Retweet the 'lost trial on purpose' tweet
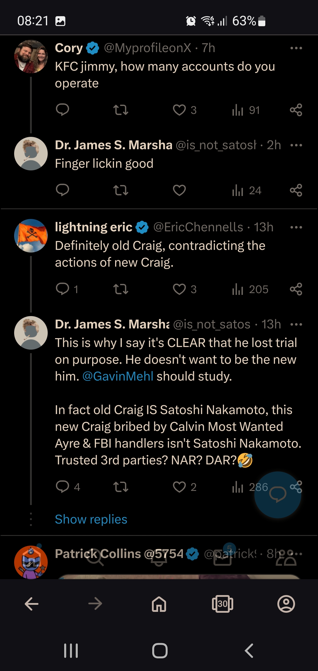 click(x=121, y=487)
